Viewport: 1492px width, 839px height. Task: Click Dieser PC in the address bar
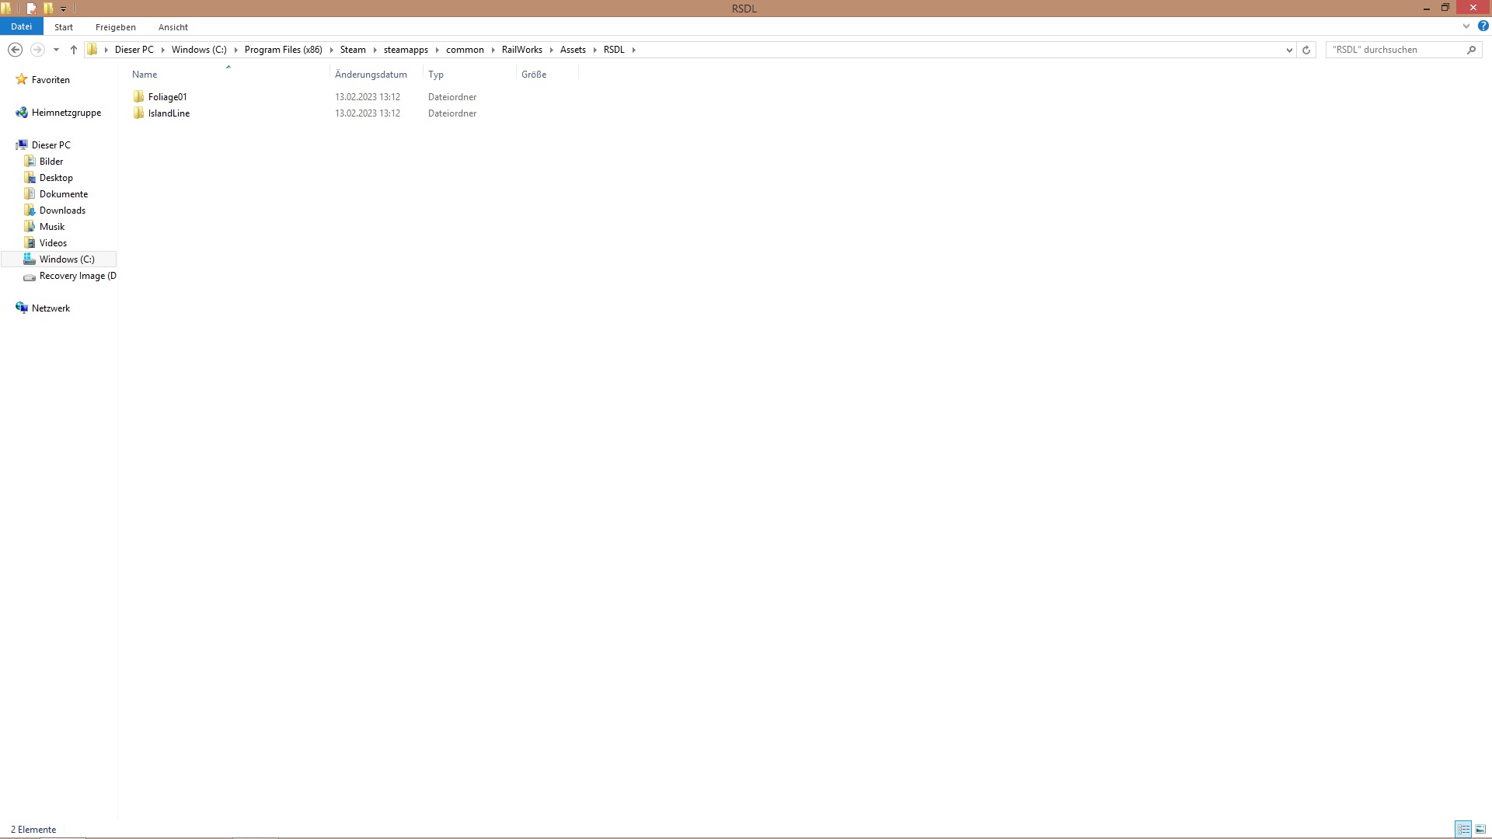point(134,50)
